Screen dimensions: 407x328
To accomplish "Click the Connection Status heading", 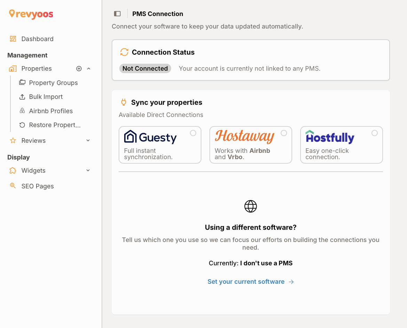I will pyautogui.click(x=163, y=52).
